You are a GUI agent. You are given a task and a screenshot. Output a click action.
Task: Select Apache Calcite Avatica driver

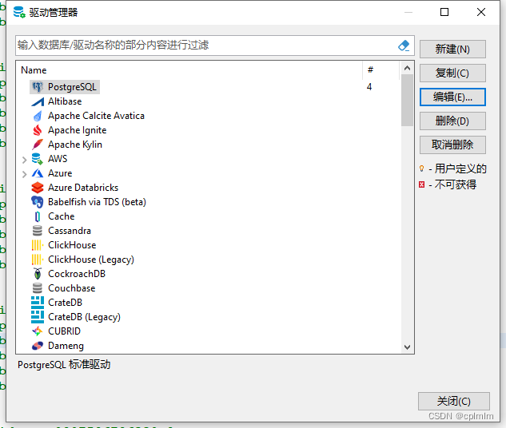coord(96,116)
